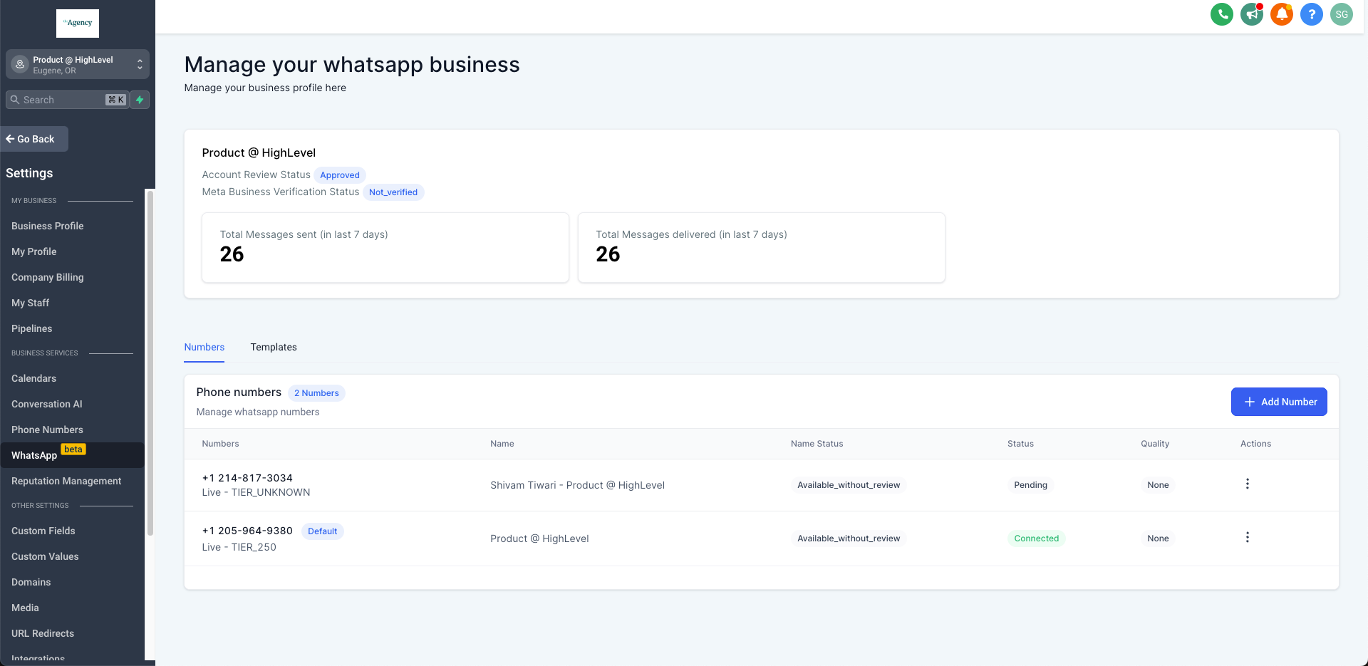Open Reputation Management settings
The image size is (1368, 666).
[x=66, y=481]
